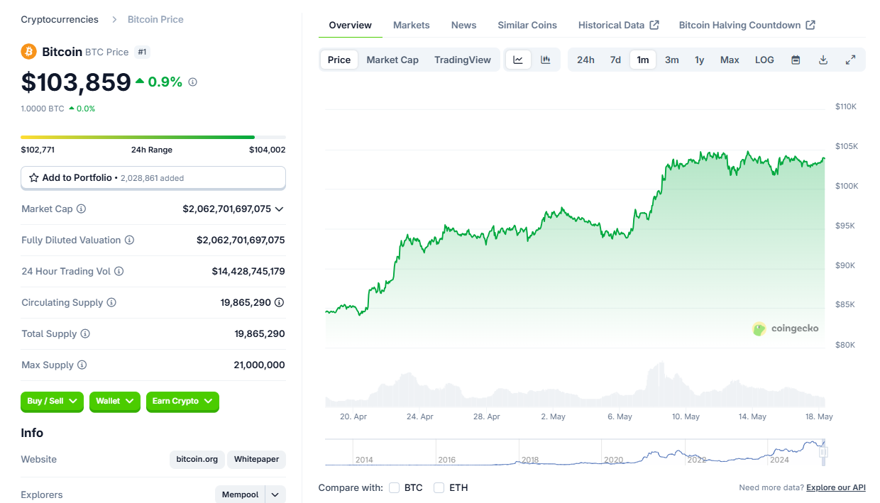This screenshot has width=880, height=503.
Task: Open the Historical Data tab
Action: 611,26
